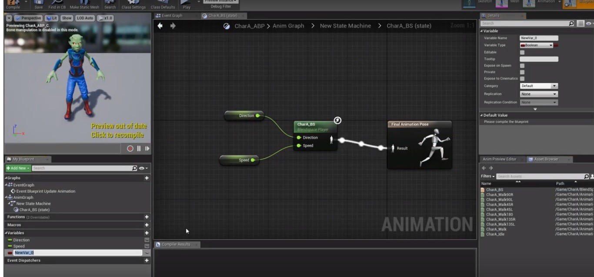Open the toolbar Search tool

click(x=110, y=4)
